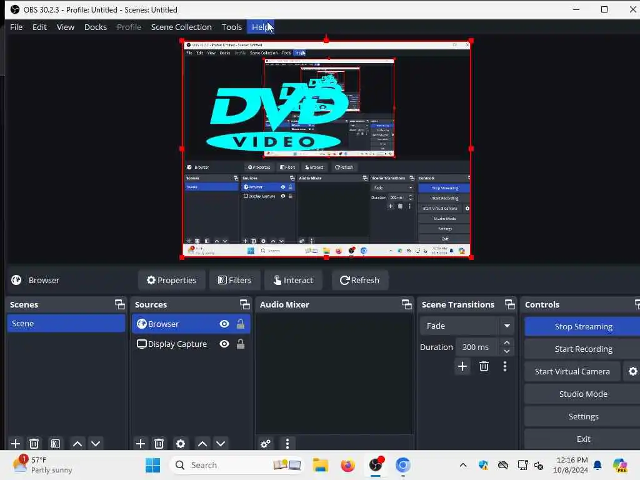Screen dimensions: 640x480
Task: Click the Exit button in Controls
Action: [583, 439]
